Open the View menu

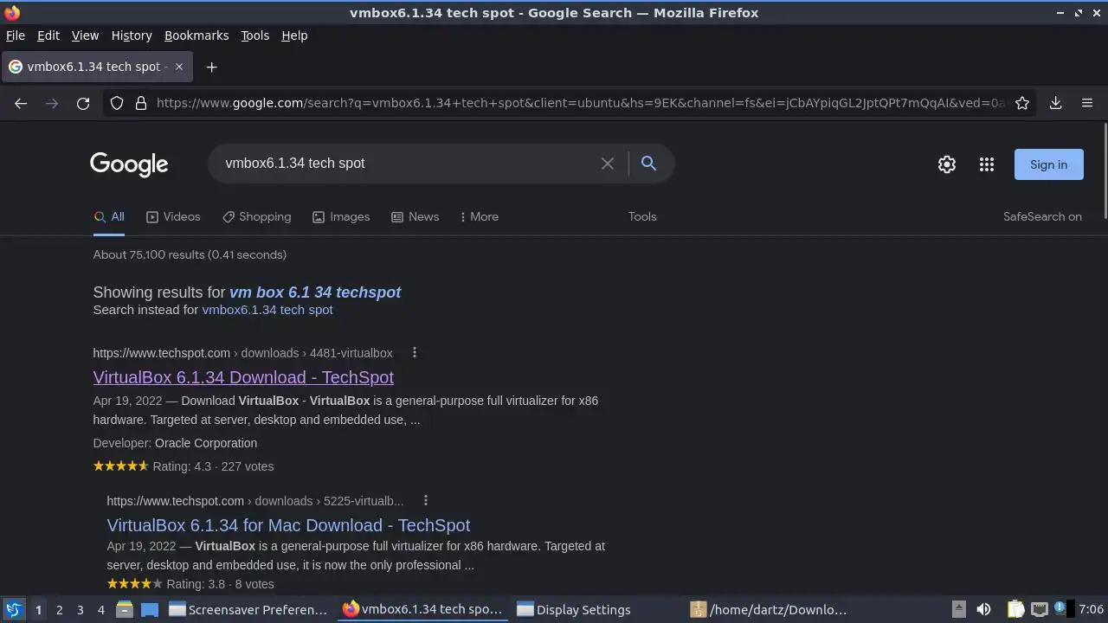85,35
